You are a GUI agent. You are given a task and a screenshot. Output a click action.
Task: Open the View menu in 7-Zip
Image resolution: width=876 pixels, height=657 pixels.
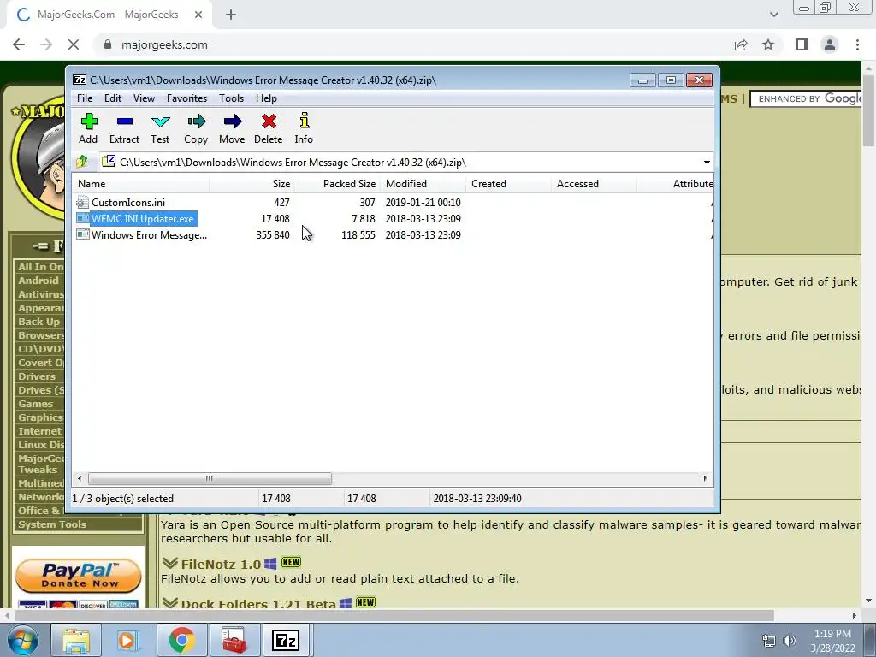(144, 98)
